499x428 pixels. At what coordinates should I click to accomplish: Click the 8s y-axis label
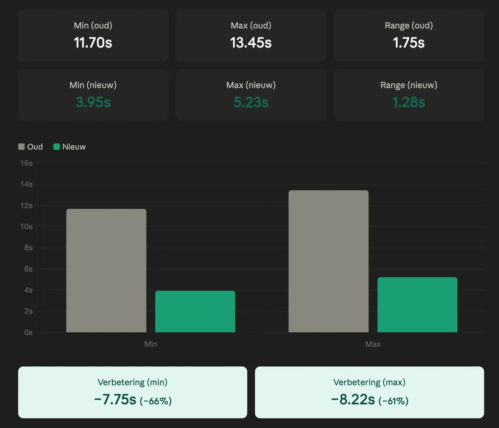coord(28,248)
